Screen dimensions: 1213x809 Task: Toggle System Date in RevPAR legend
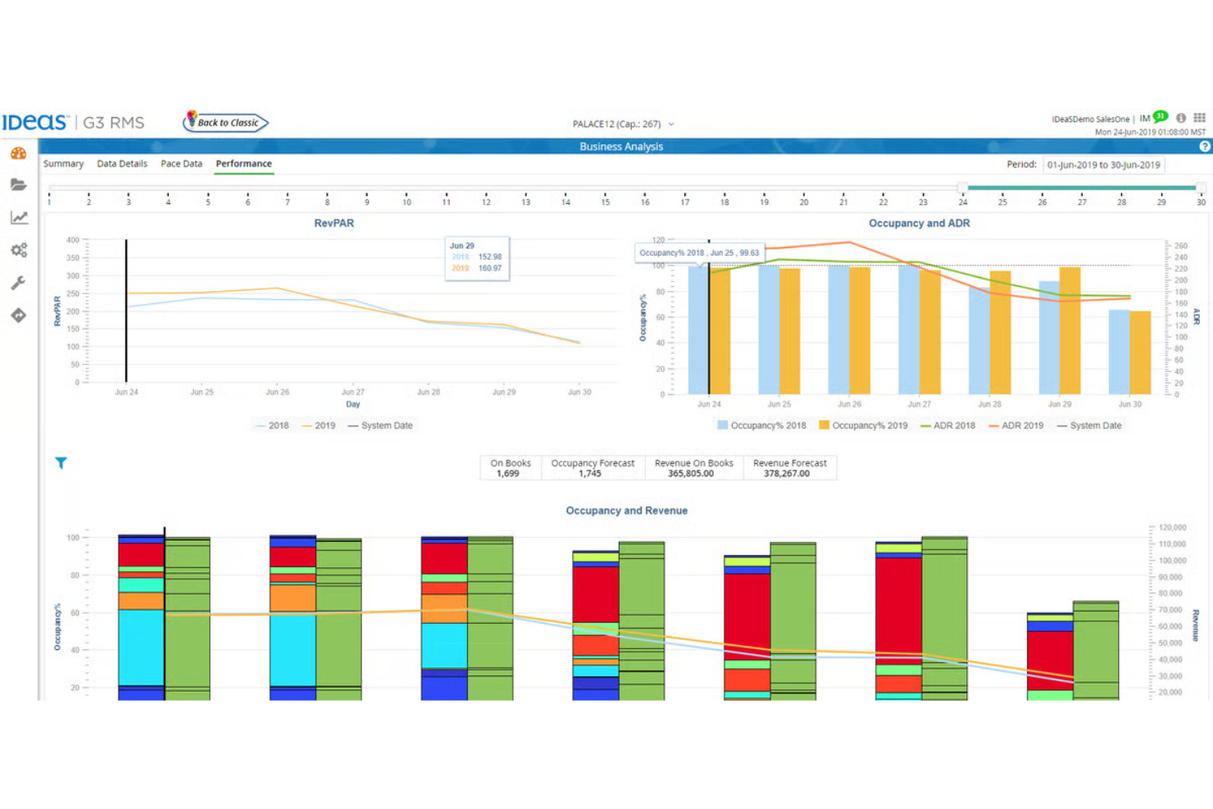pos(380,426)
